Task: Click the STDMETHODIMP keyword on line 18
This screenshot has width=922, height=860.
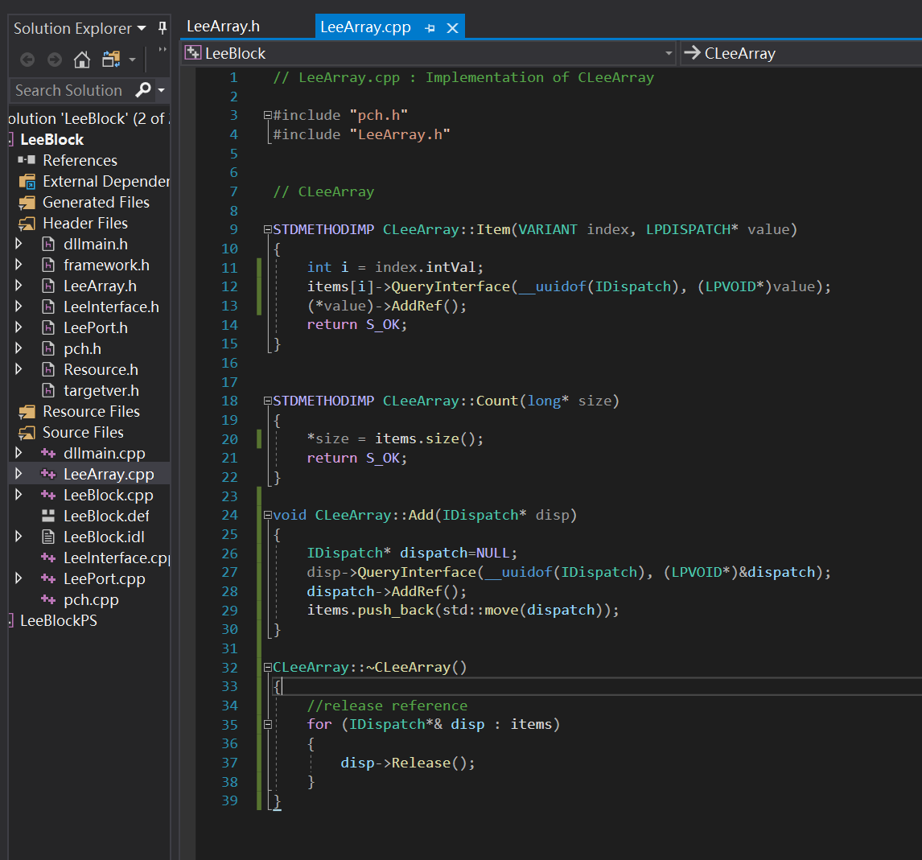Action: [x=323, y=401]
